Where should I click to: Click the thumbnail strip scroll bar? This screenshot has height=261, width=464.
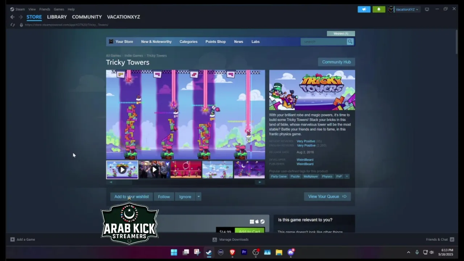(186, 182)
